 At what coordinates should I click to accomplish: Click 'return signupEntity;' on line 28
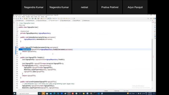point(29,51)
